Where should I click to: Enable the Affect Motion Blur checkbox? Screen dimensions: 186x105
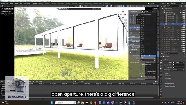click(x=141, y=65)
